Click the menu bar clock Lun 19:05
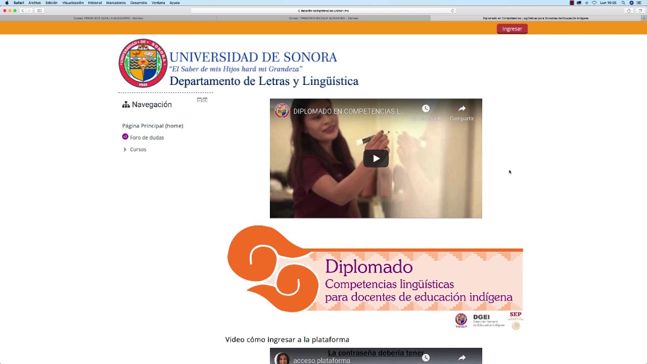647x364 pixels. pos(608,3)
